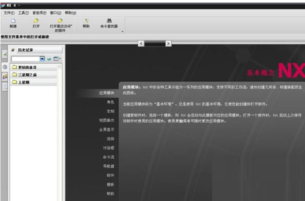Expand the history panel combo box dropdown
Image resolution: width=305 pixels, height=201 pixels.
(42, 58)
